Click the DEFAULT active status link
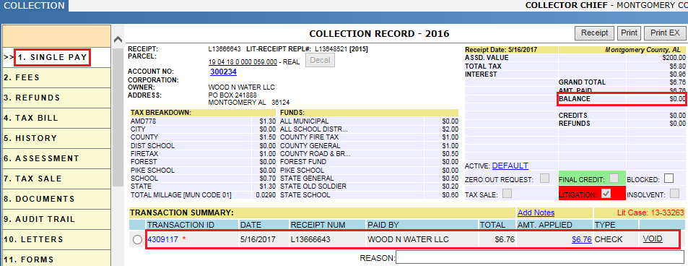 coord(510,166)
